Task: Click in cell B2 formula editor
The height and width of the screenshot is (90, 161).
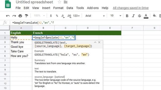Action: click(x=54, y=37)
